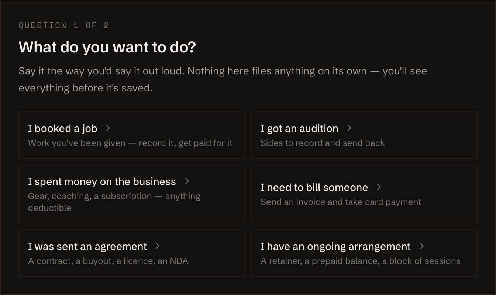Click arrow beside I was sent an agreement
This screenshot has width=496, height=295.
click(156, 246)
